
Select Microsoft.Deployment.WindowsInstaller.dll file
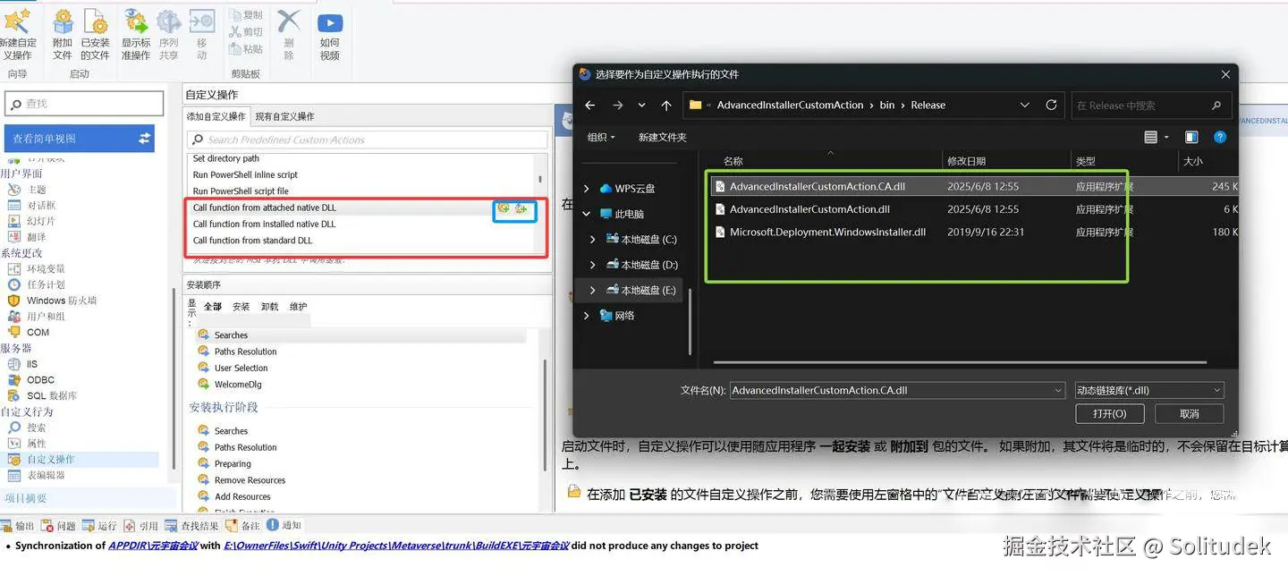827,232
